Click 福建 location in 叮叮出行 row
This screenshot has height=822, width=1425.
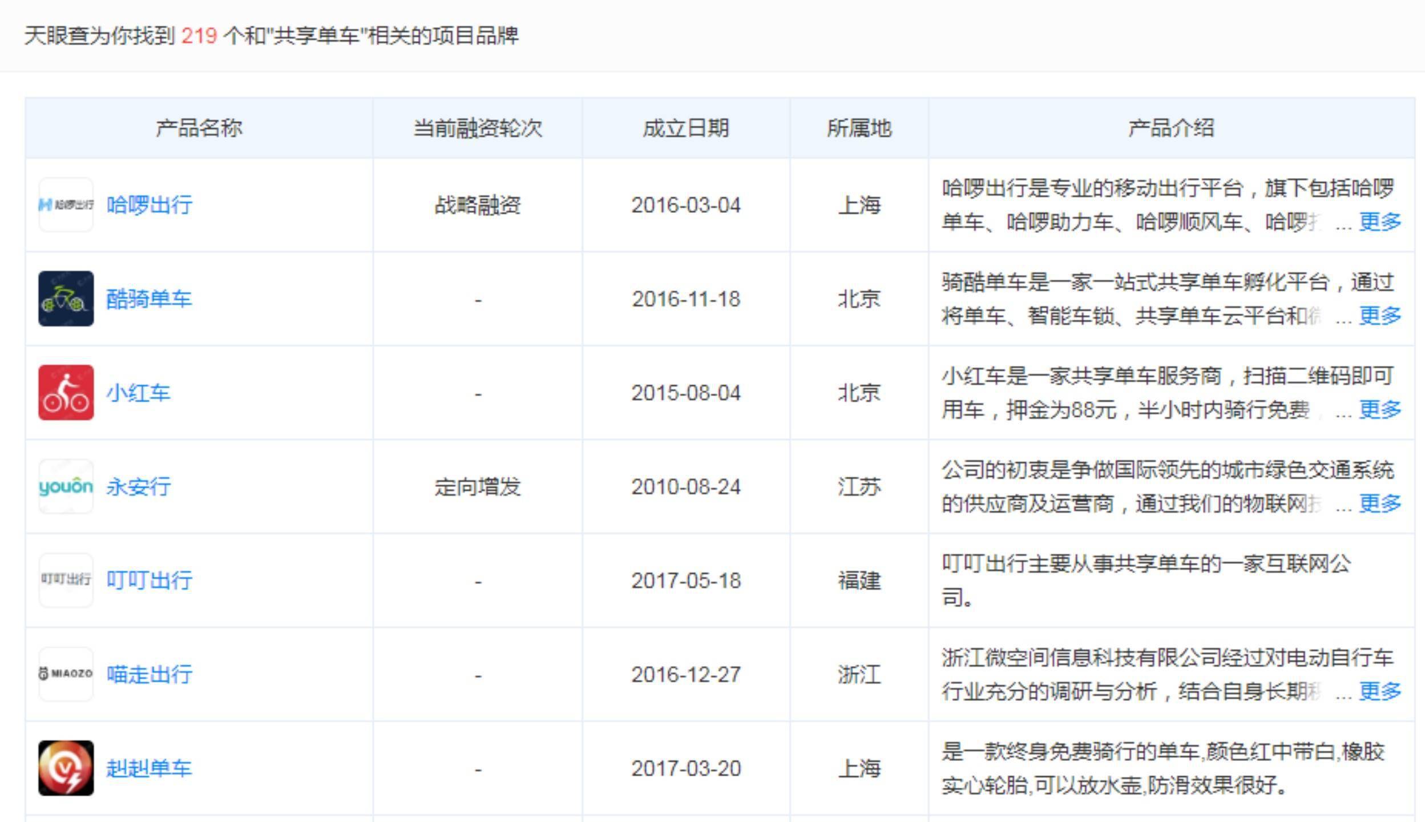click(x=859, y=581)
